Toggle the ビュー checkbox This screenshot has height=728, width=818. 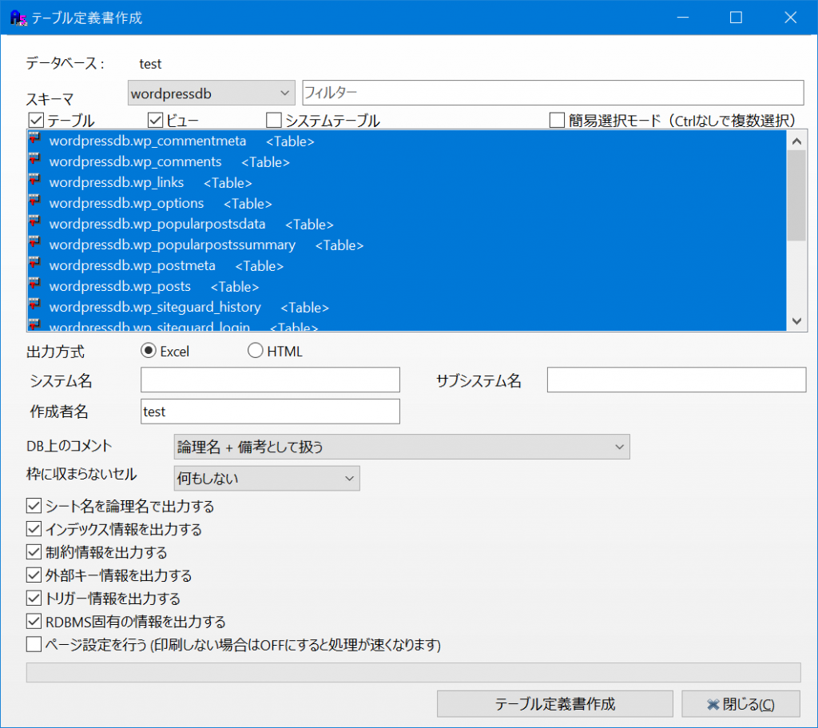pos(155,121)
